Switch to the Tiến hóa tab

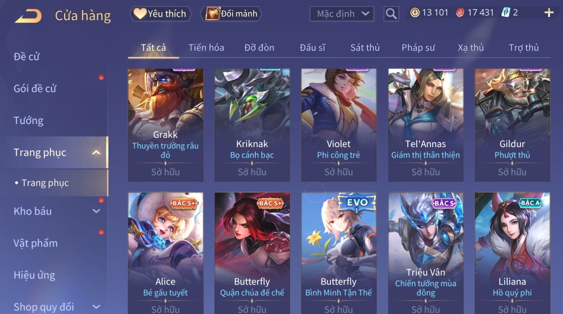[x=206, y=48]
